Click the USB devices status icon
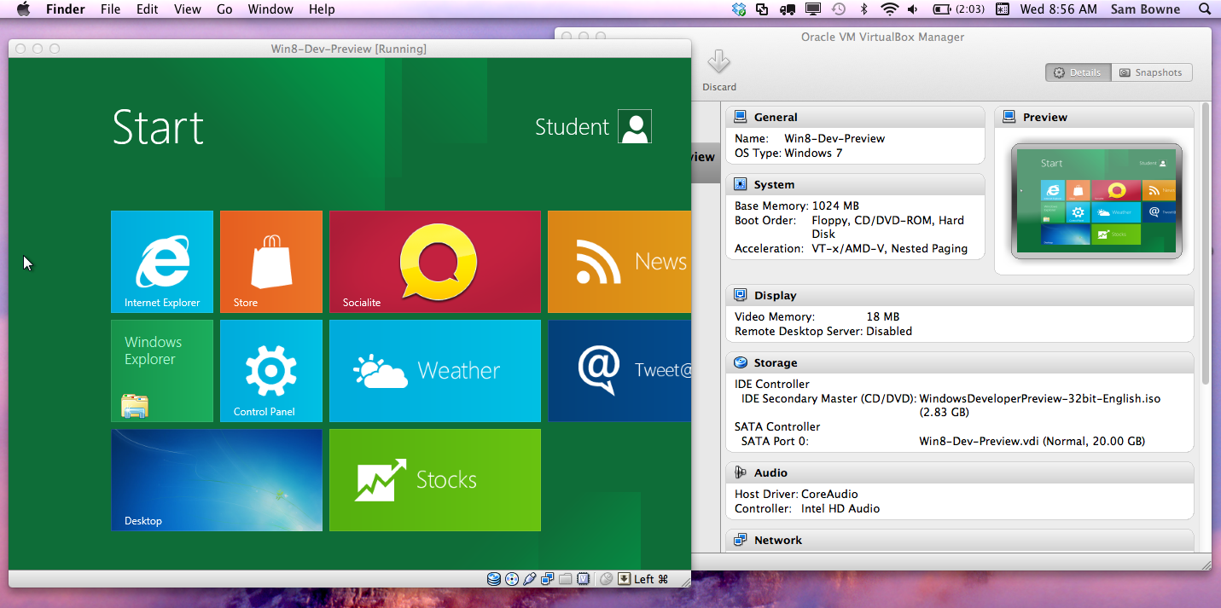The image size is (1221, 608). click(x=530, y=579)
